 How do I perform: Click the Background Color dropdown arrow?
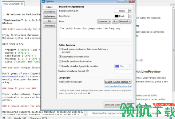coord(130,11)
